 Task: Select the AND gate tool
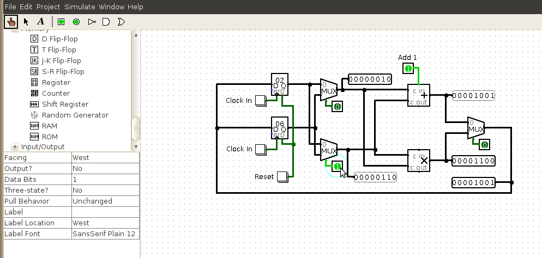pyautogui.click(x=106, y=22)
